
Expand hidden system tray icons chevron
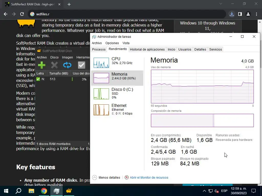coord(204,191)
